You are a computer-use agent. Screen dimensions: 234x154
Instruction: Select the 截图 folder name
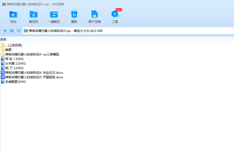coord(8,50)
